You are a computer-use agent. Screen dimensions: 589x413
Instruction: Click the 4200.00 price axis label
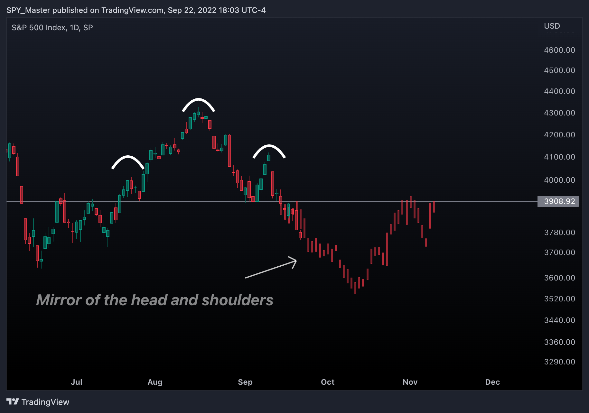[x=559, y=135]
